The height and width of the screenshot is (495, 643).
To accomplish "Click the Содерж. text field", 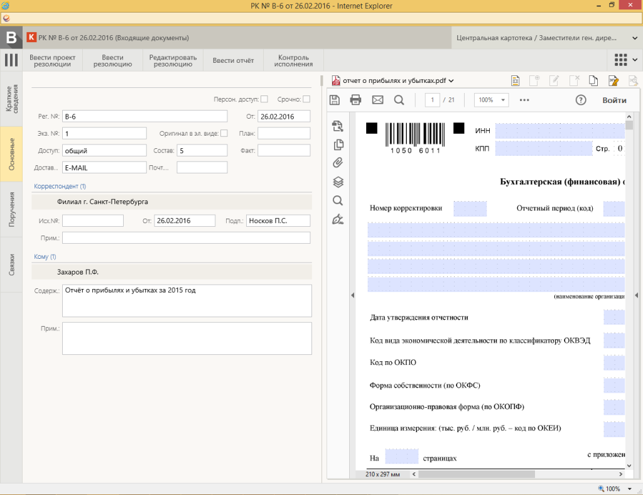I will coord(186,301).
